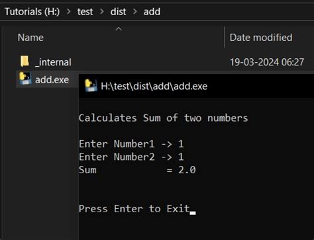Click the sort arrow above Name column
314x240 pixels.
[x=119, y=29]
